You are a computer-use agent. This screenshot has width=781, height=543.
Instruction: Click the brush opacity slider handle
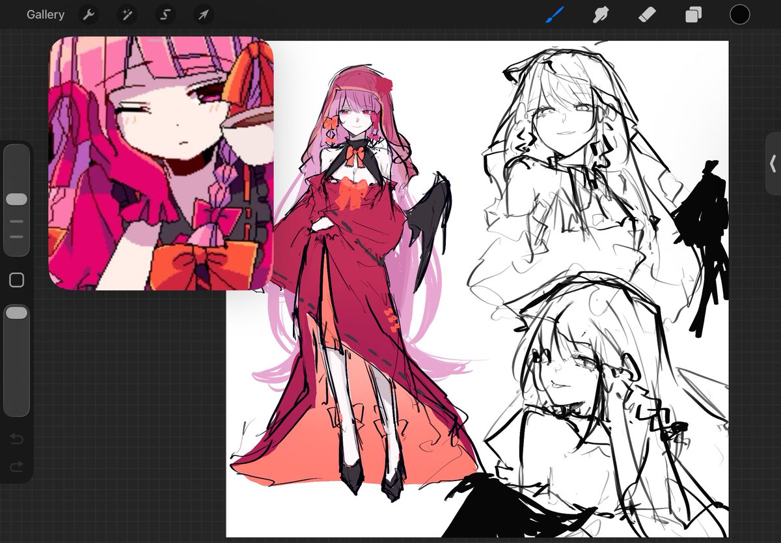(16, 313)
